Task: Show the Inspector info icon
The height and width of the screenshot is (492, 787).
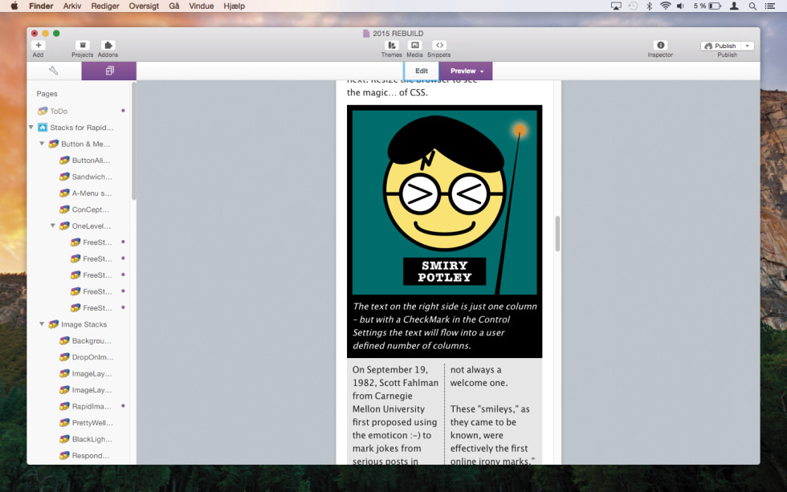Action: 660,45
